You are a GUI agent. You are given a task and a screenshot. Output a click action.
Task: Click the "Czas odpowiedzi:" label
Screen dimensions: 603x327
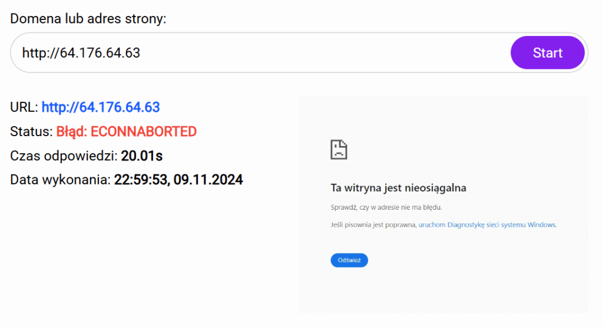pyautogui.click(x=64, y=156)
